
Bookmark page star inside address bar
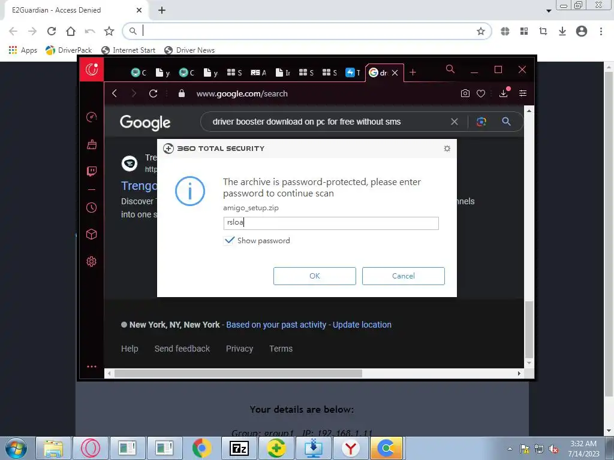[x=481, y=31]
